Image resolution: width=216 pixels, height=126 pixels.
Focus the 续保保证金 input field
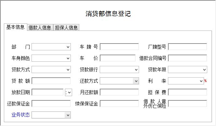(119, 104)
